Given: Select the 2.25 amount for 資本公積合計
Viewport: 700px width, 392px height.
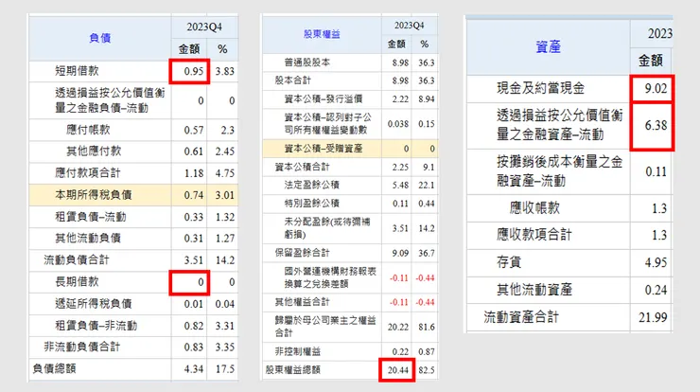Looking at the screenshot, I should [400, 168].
